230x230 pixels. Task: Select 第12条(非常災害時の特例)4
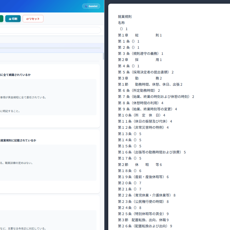pyautogui.click(x=143, y=127)
